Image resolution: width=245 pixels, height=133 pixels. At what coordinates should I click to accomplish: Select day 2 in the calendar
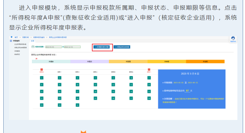(59, 78)
